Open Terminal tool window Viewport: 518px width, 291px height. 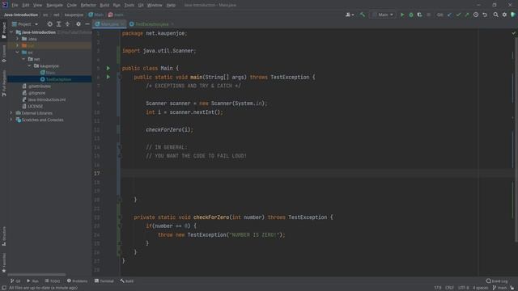104,281
